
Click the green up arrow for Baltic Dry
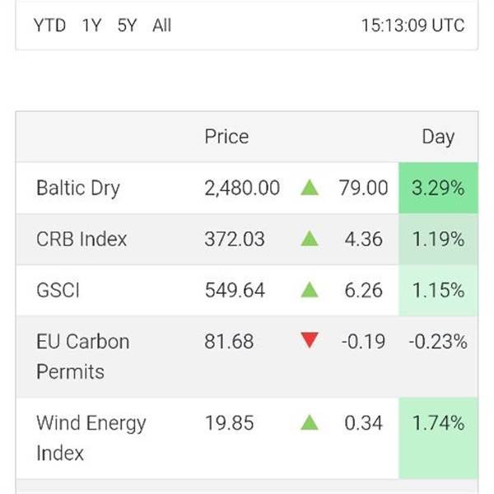point(310,188)
